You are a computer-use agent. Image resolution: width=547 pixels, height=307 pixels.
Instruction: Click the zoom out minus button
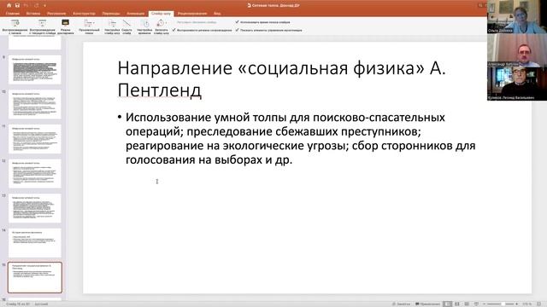[x=485, y=304]
